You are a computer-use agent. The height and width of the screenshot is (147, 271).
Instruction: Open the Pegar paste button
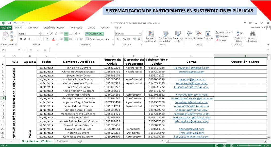click(x=5, y=36)
